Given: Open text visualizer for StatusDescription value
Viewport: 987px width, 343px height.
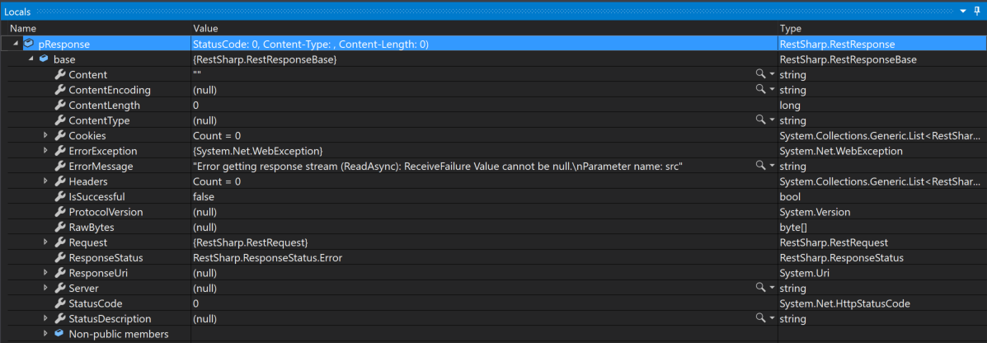Looking at the screenshot, I should coord(760,318).
